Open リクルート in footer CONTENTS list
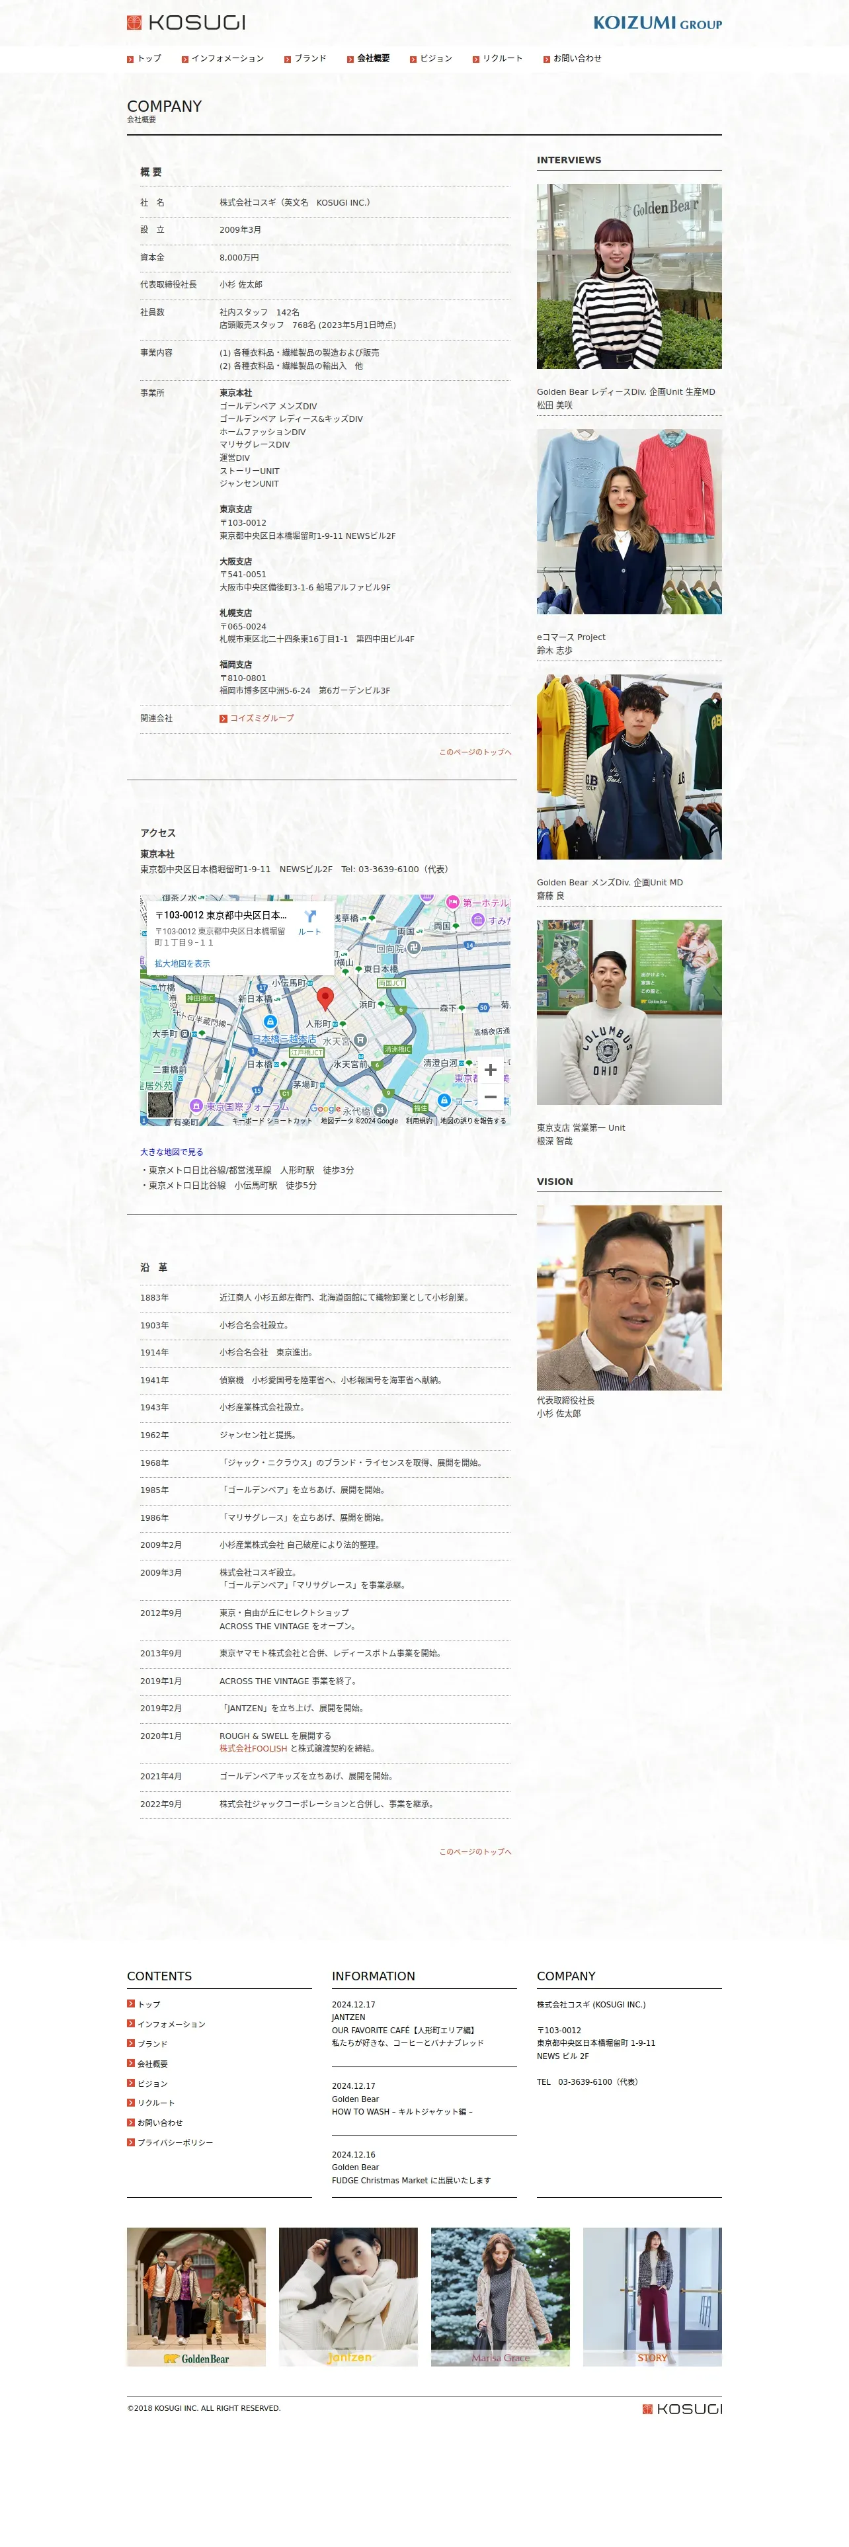849x2547 pixels. point(150,2103)
